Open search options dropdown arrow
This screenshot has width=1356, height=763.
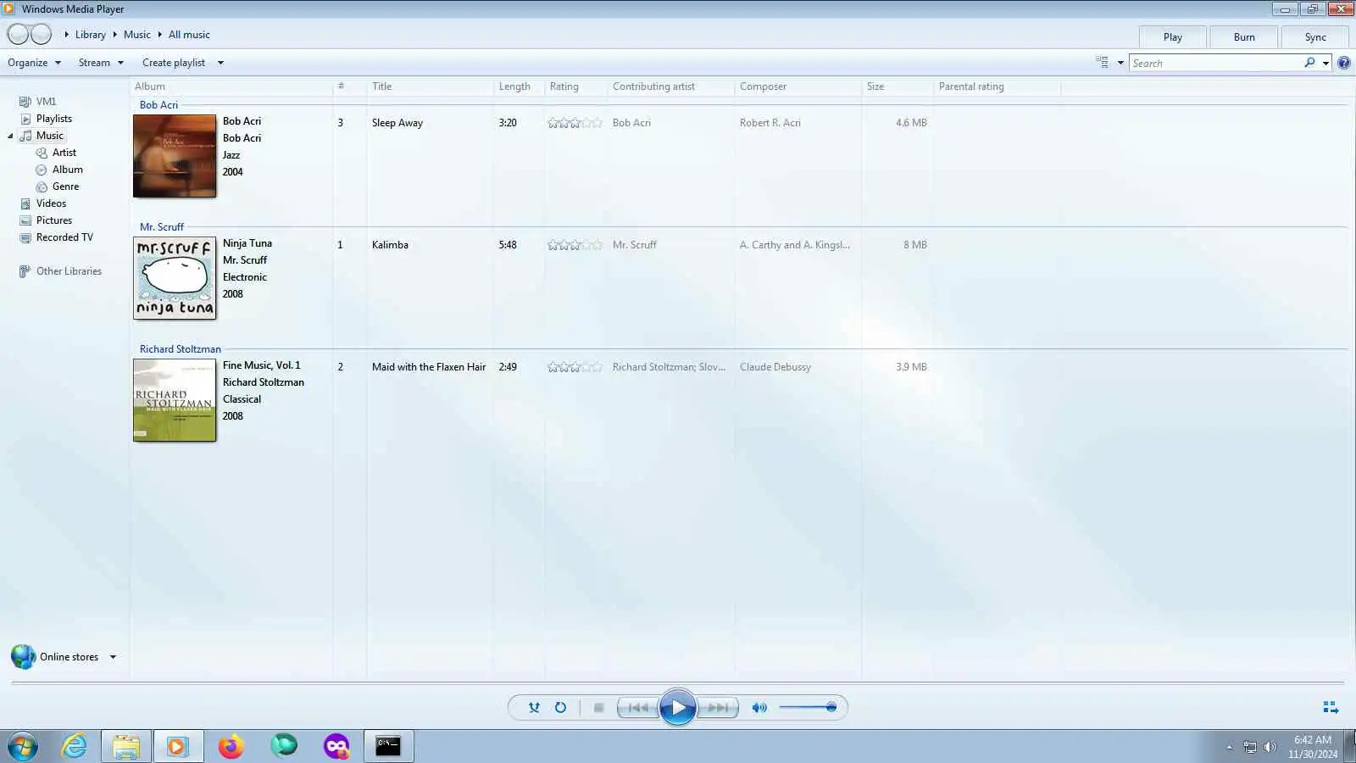click(1325, 63)
